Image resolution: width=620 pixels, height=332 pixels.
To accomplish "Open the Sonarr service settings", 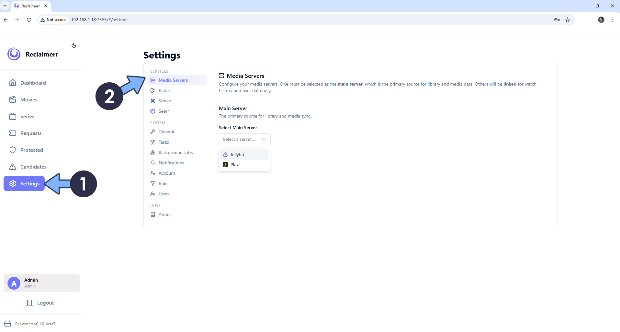I will click(165, 100).
